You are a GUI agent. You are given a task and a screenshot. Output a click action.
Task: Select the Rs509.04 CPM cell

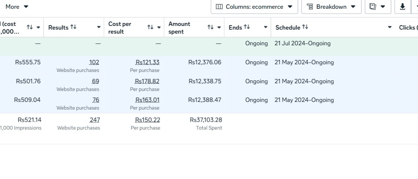27,100
